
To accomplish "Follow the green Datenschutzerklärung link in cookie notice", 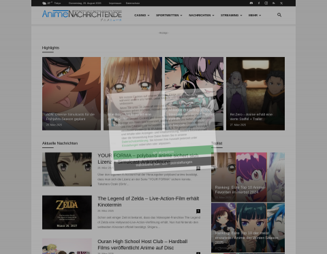I will tap(135, 141).
